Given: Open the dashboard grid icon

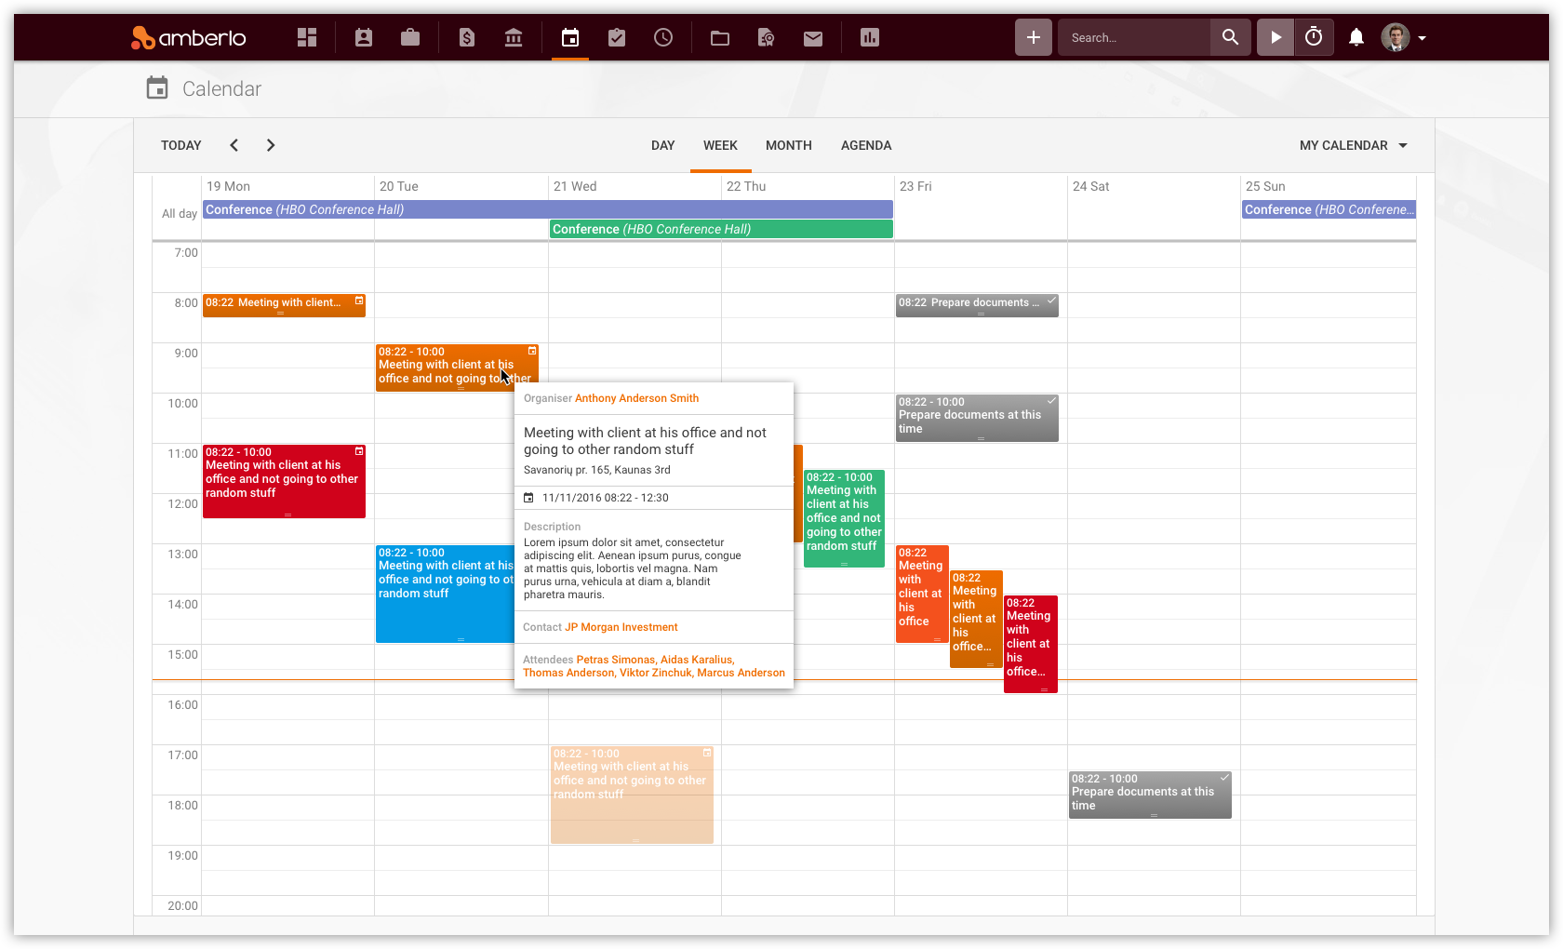Looking at the screenshot, I should [307, 37].
